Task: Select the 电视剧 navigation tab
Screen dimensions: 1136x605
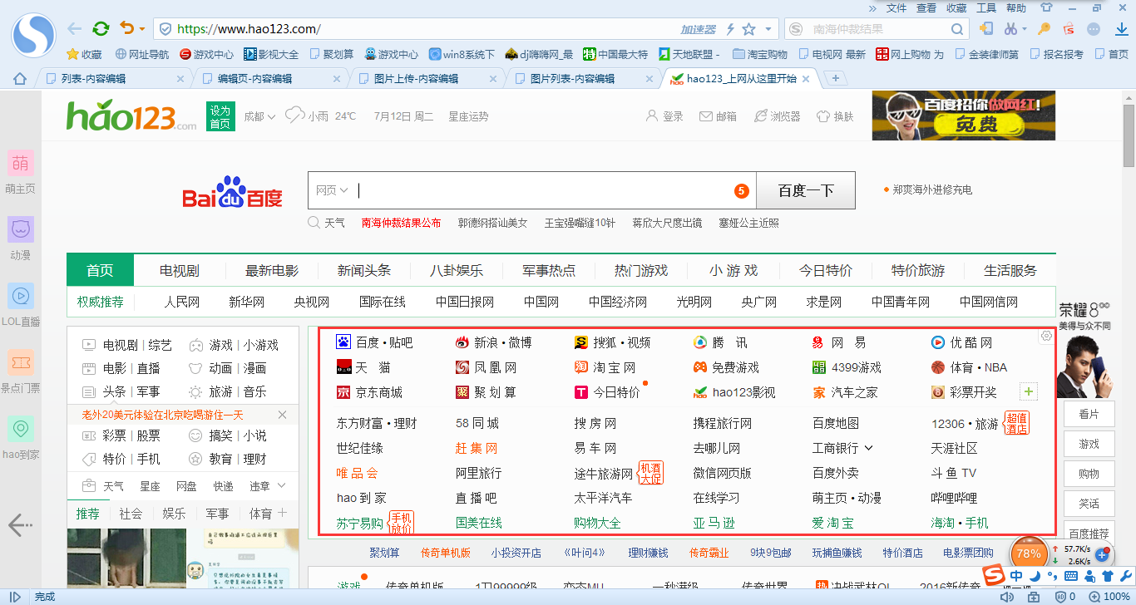Action: click(180, 270)
